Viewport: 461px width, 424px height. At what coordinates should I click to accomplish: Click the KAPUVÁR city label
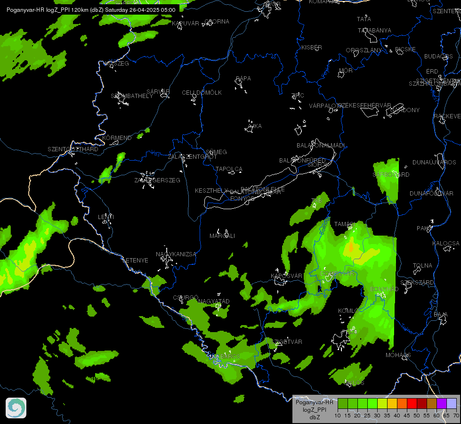coord(186,23)
